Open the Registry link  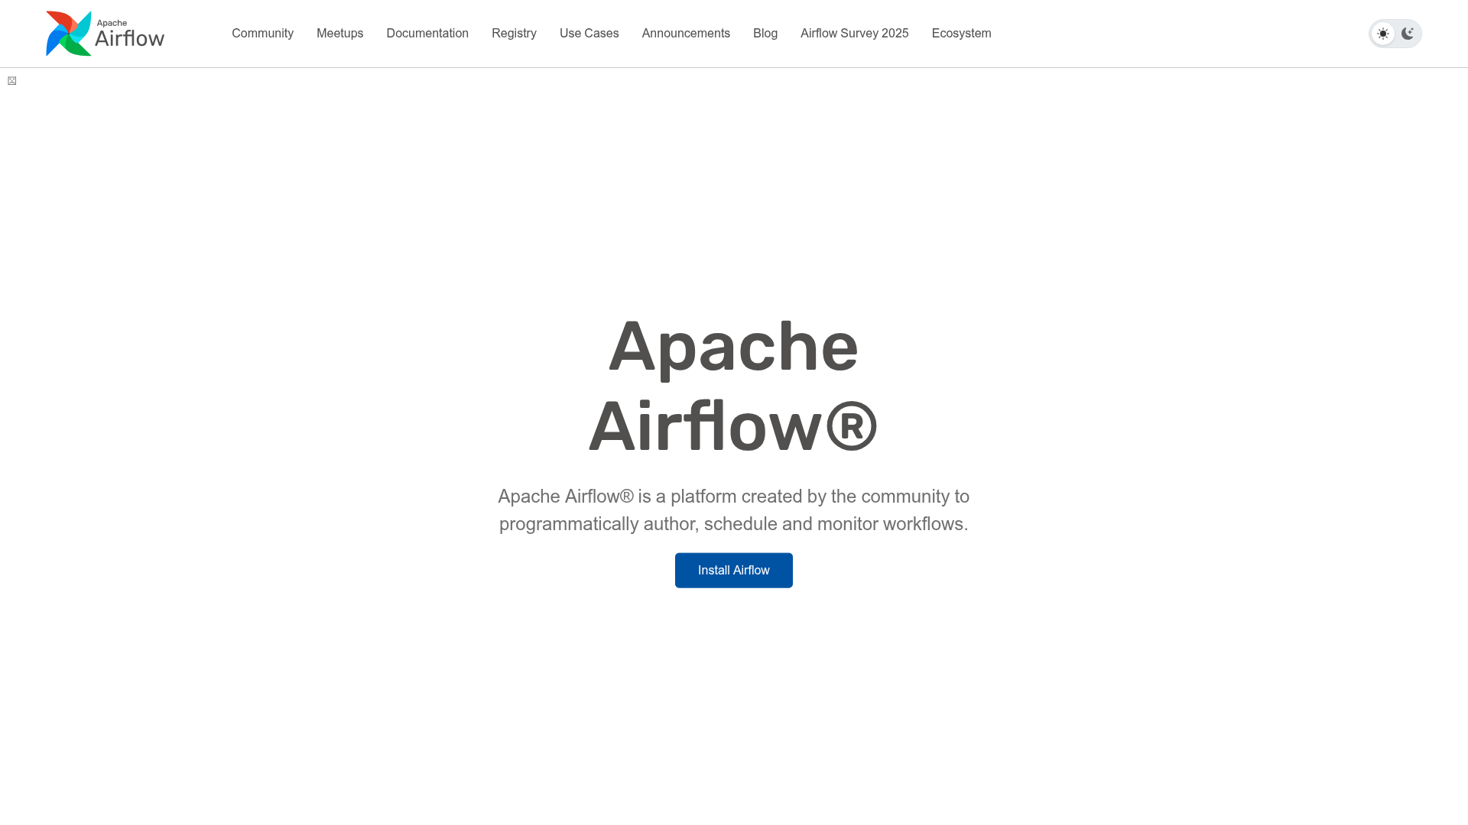(514, 34)
